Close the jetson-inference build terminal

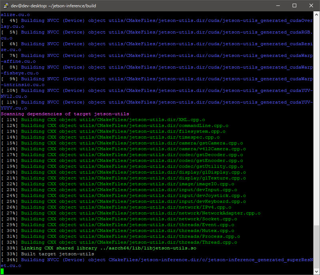point(311,6)
